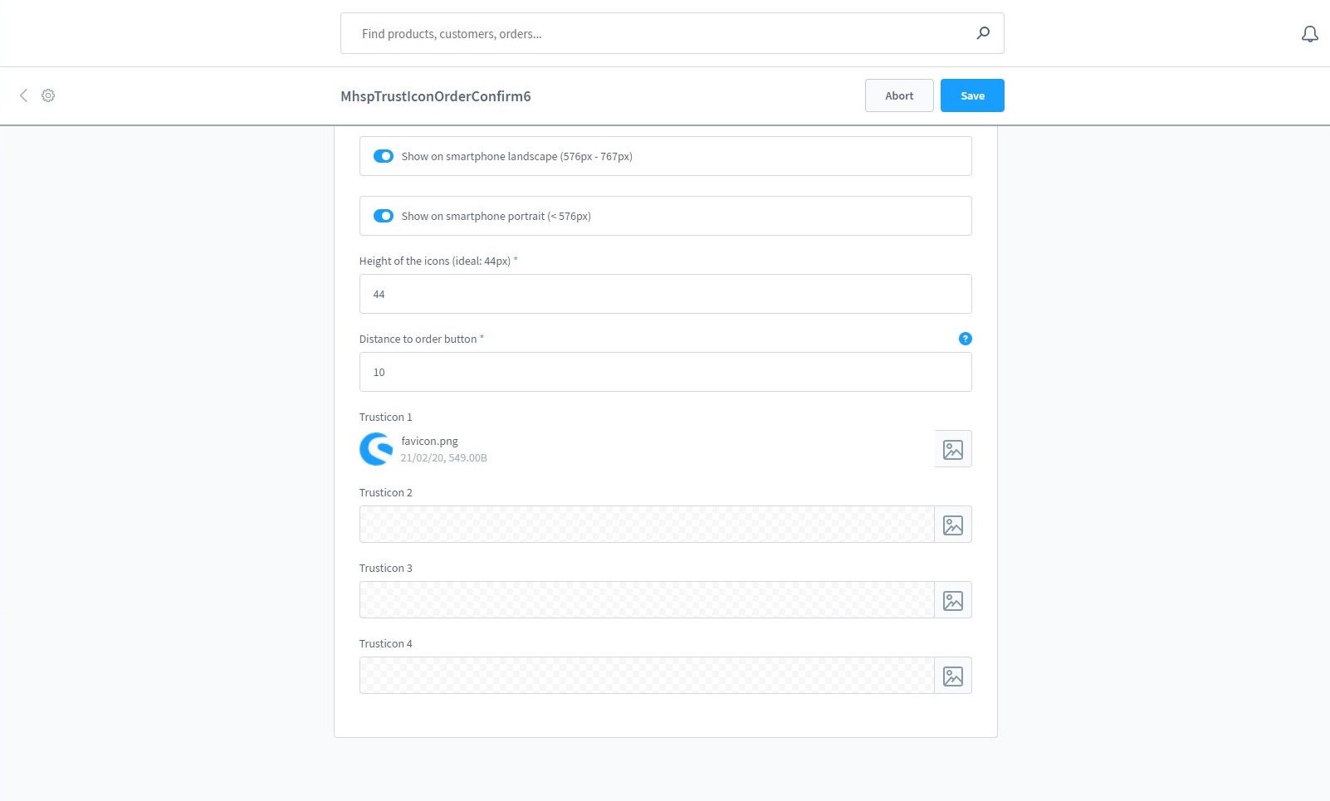Click the Abort button

899,95
